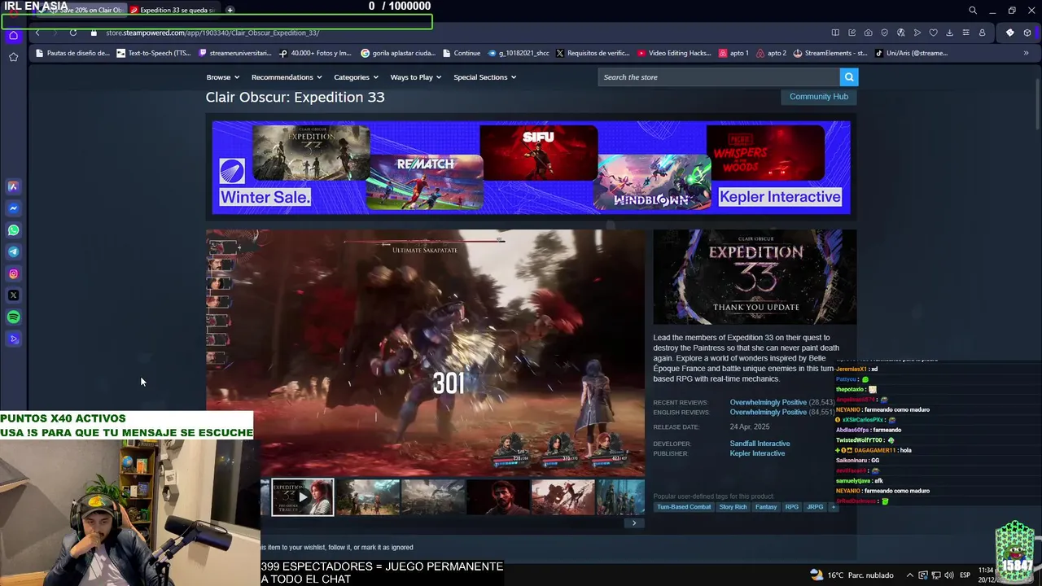Expand the Special Sections dropdown
The width and height of the screenshot is (1042, 586).
(x=484, y=77)
